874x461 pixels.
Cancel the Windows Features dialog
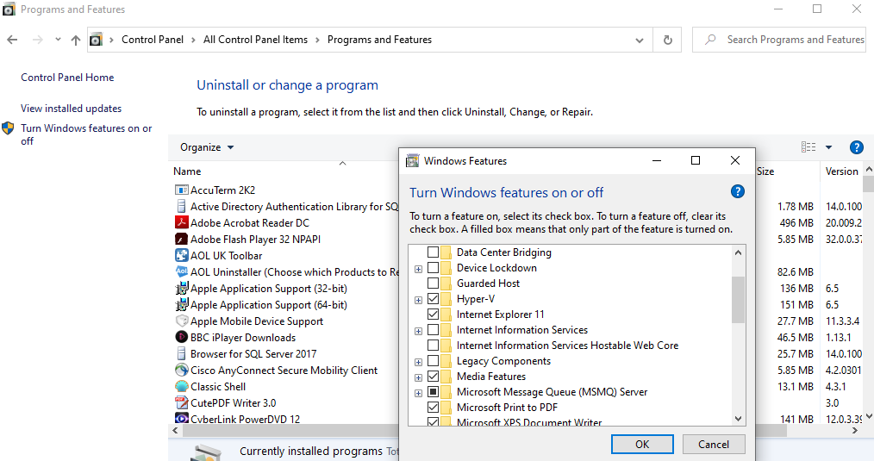[714, 445]
